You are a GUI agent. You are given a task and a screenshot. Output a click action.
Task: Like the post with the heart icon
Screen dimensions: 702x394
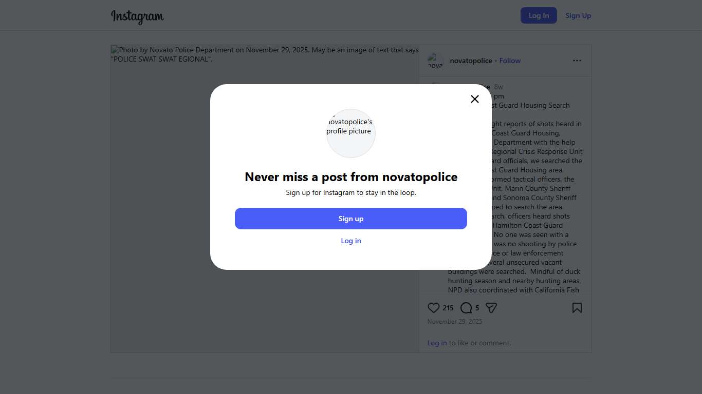tap(434, 308)
